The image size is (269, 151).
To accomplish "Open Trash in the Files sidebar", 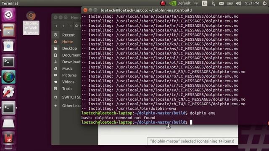I will pos(66,89).
